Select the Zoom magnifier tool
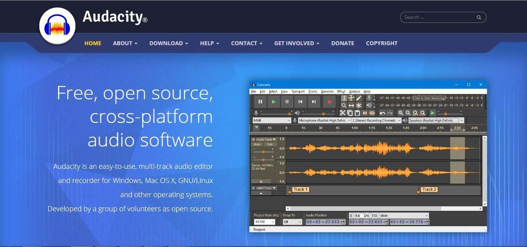Image resolution: width=527 pixels, height=247 pixels. tap(344, 105)
